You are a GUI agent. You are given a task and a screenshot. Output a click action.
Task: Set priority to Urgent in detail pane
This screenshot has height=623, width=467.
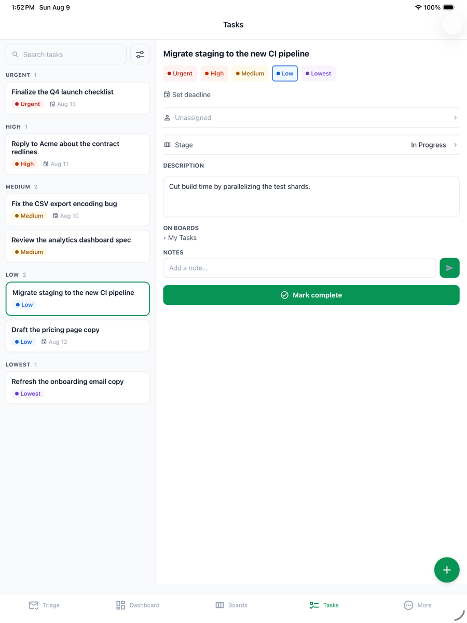[x=180, y=73]
